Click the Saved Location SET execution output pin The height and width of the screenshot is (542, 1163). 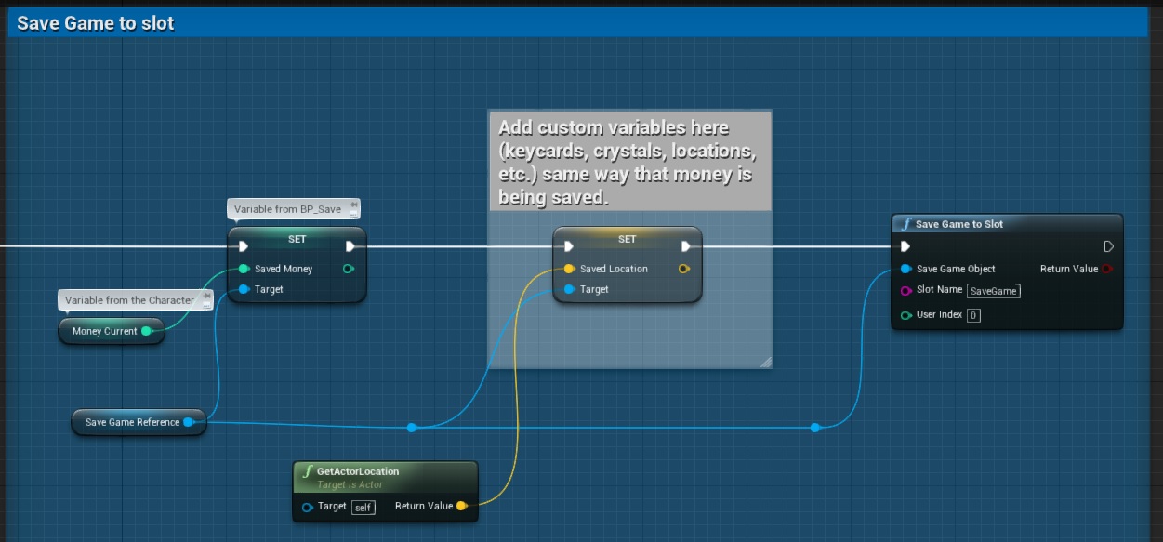pos(686,246)
